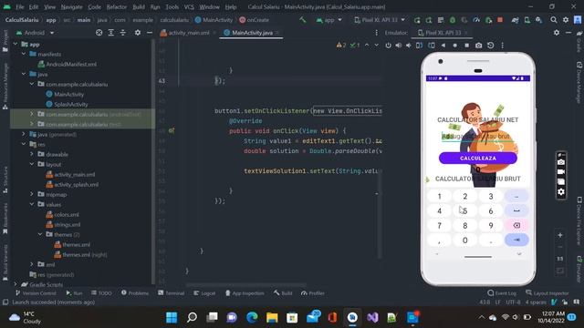
Task: Open Microsoft Edge from Windows taskbar
Action: point(252,317)
